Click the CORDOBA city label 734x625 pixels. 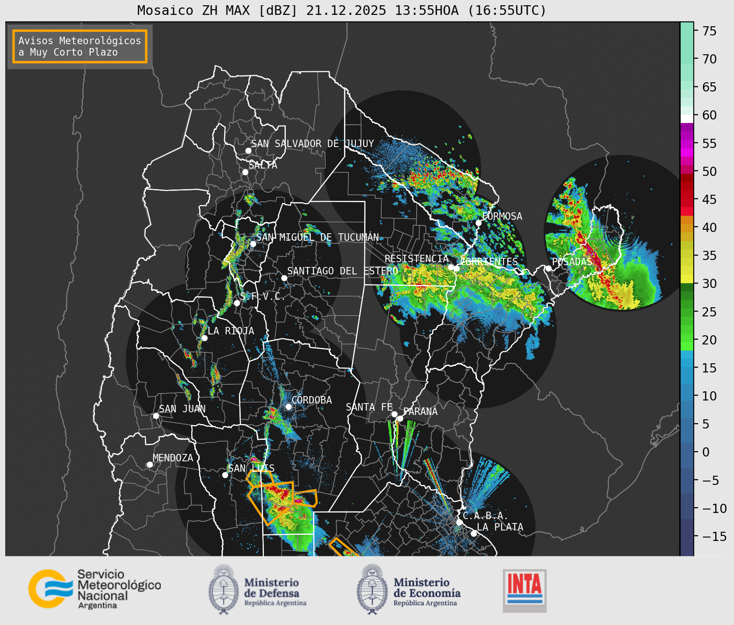coord(312,400)
